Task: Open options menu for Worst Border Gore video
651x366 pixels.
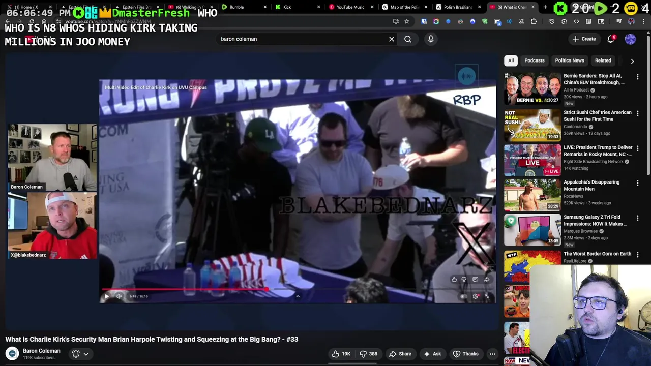Action: [x=638, y=254]
